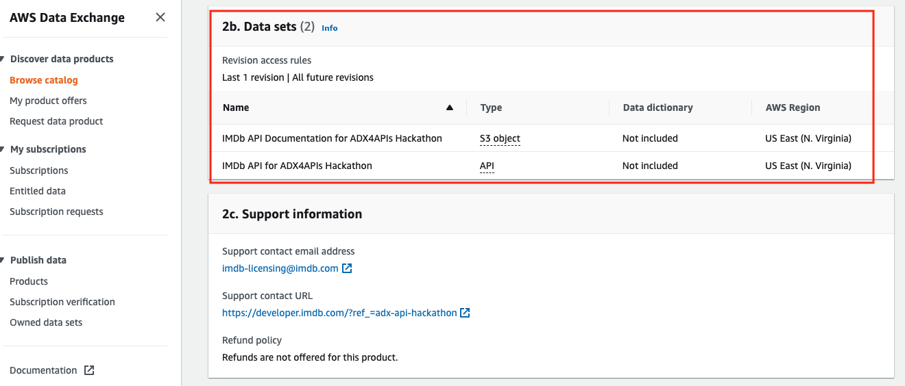Open Subscriptions in sidebar
Screen dimensions: 905x386
click(x=39, y=170)
